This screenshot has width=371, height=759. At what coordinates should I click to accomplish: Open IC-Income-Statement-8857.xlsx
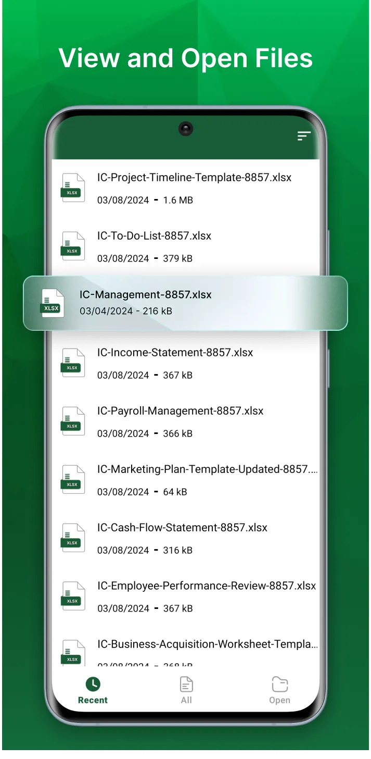[175, 353]
